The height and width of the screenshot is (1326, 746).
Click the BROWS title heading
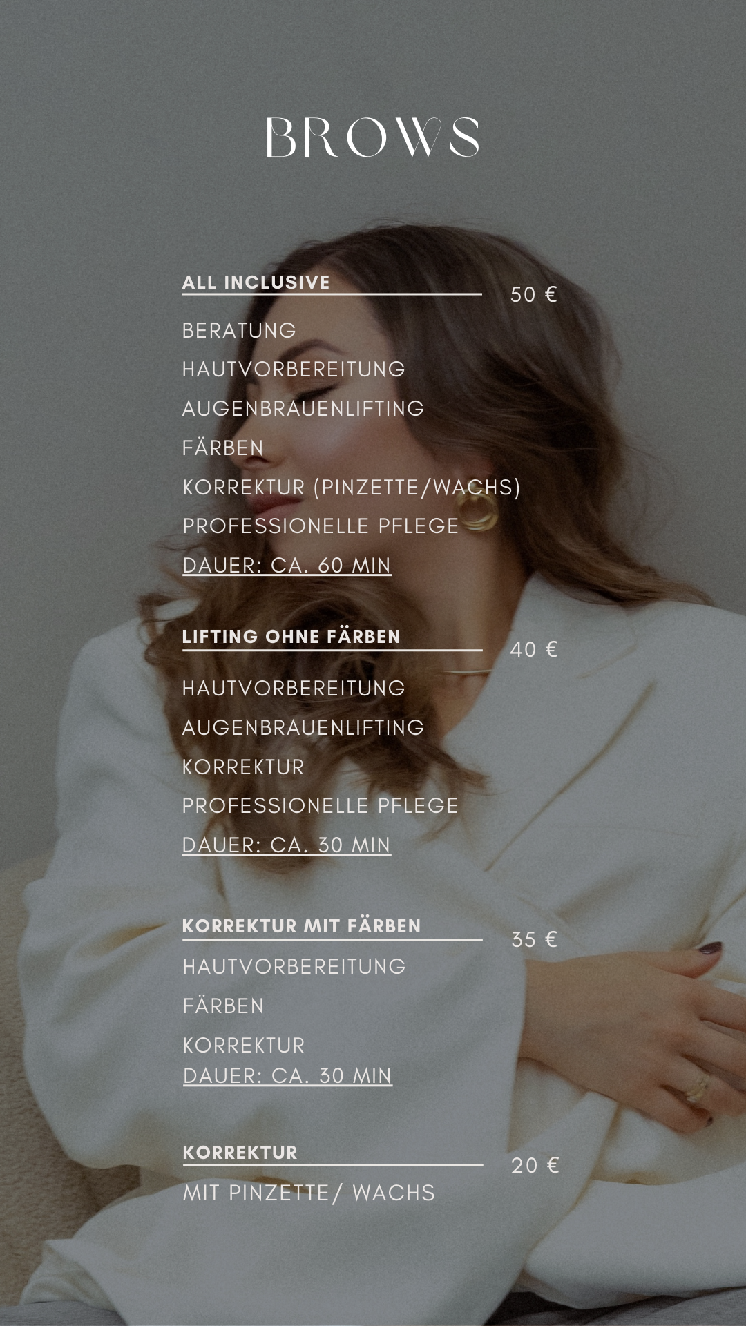pos(373,137)
